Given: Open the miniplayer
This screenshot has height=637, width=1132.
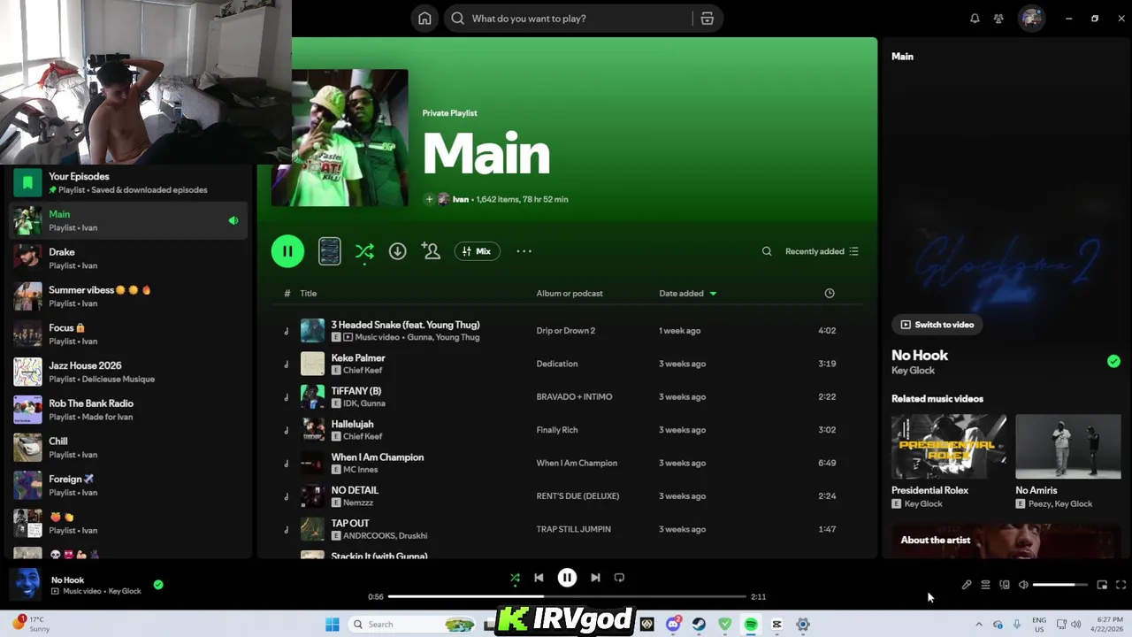Looking at the screenshot, I should coord(1102,585).
